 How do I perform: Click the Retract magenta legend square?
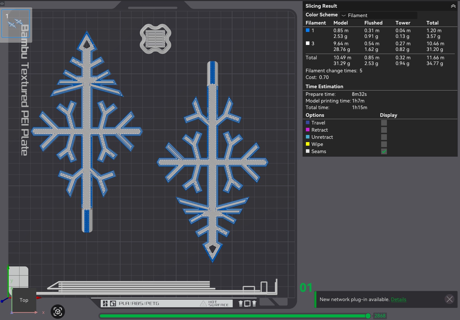308,130
